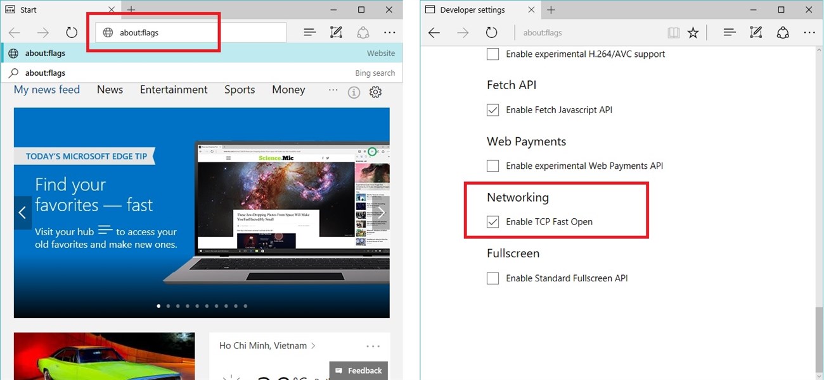Select about:flags Bing search suggestion

point(202,73)
